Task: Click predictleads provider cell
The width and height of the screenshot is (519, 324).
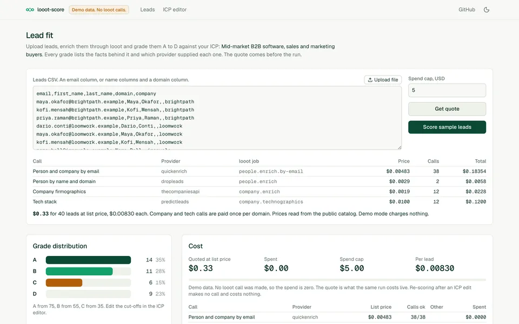Action: (175, 201)
